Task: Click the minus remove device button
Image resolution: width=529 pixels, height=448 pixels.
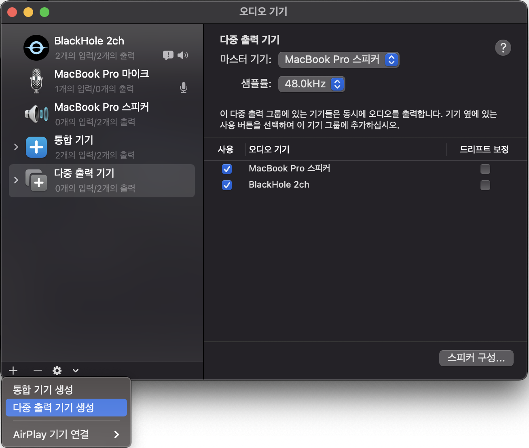Action: 38,370
